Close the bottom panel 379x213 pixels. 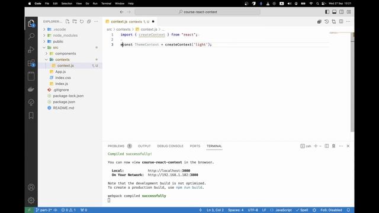click(348, 146)
